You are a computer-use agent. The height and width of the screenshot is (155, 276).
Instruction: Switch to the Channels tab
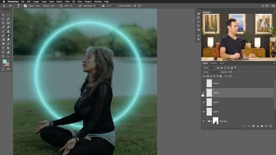pos(213,63)
